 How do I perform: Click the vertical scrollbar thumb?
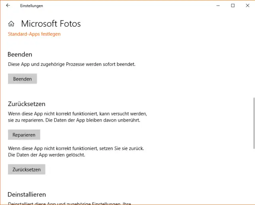click(x=253, y=122)
